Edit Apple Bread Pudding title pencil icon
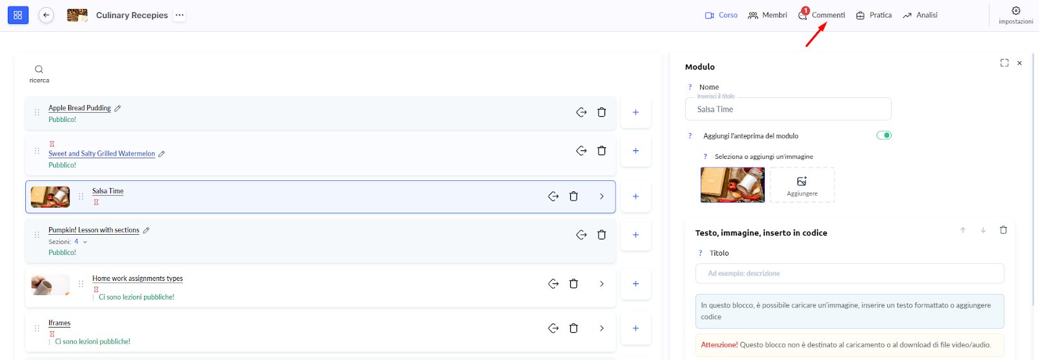 click(118, 108)
